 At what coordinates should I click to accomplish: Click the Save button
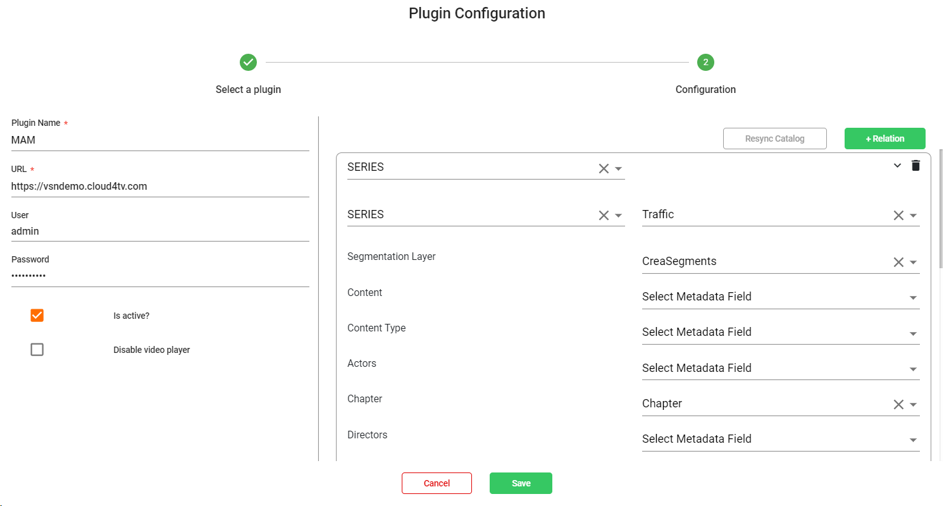[521, 483]
